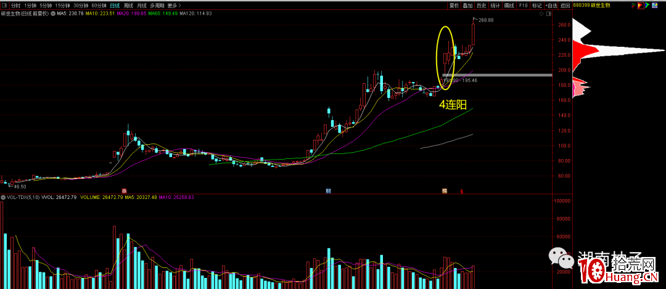Click the 标记 mark button
This screenshot has height=289, width=666.
tap(537, 6)
